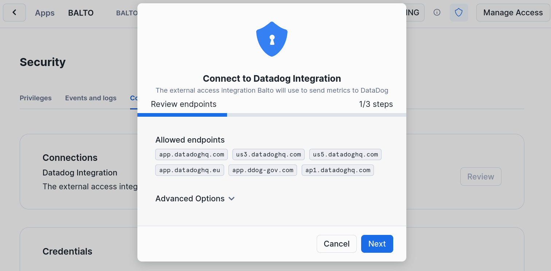The width and height of the screenshot is (551, 271).
Task: Click the app.ddog-gov.com endpoint chip
Action: [263, 170]
